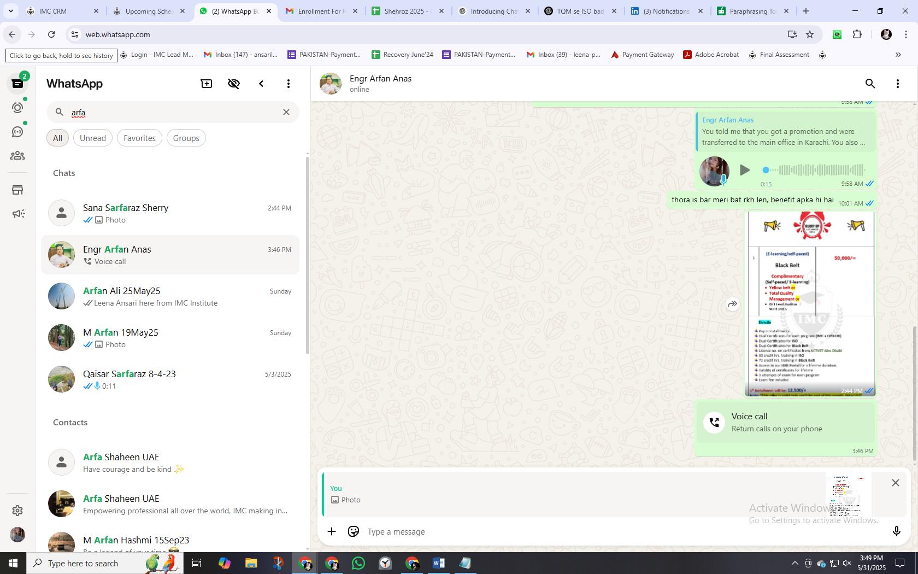Screen dimensions: 918x574
Task: Select the All filter chip
Action: pyautogui.click(x=57, y=138)
